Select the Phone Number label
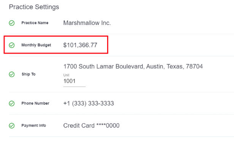The image size is (234, 141). pyautogui.click(x=35, y=103)
